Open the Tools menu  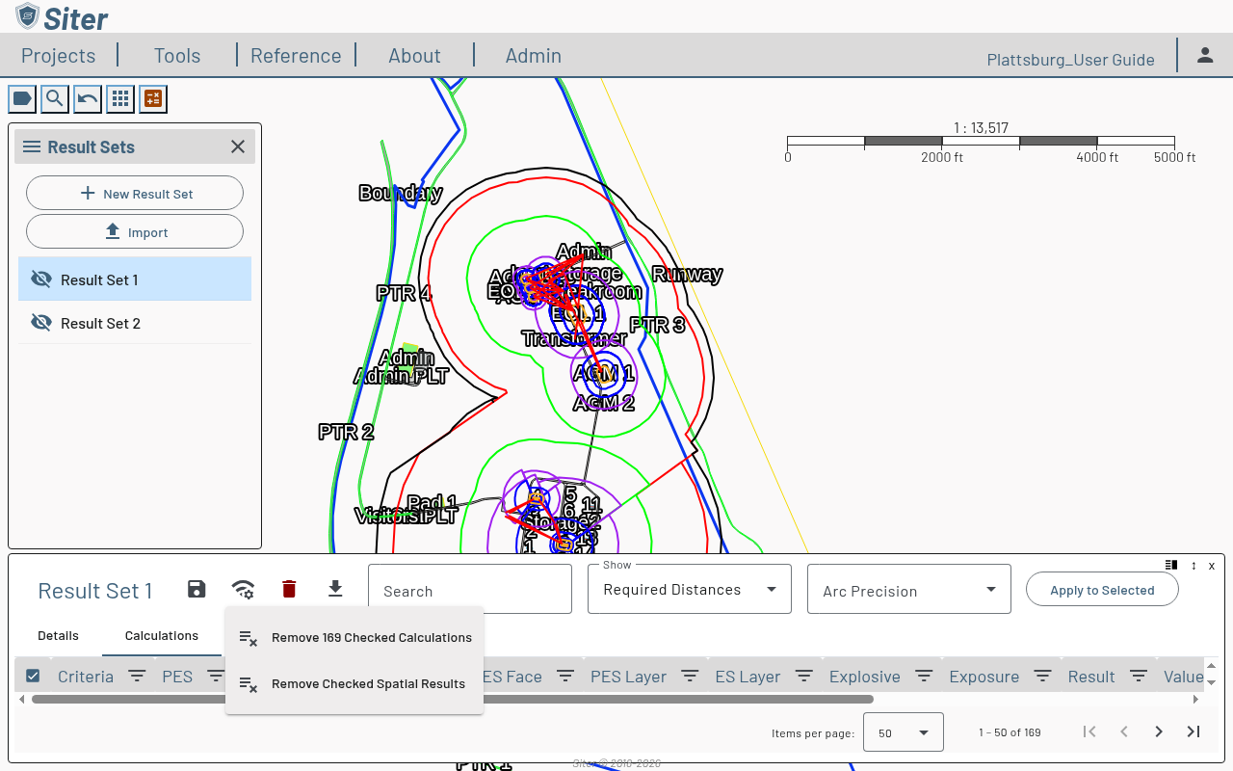177,56
